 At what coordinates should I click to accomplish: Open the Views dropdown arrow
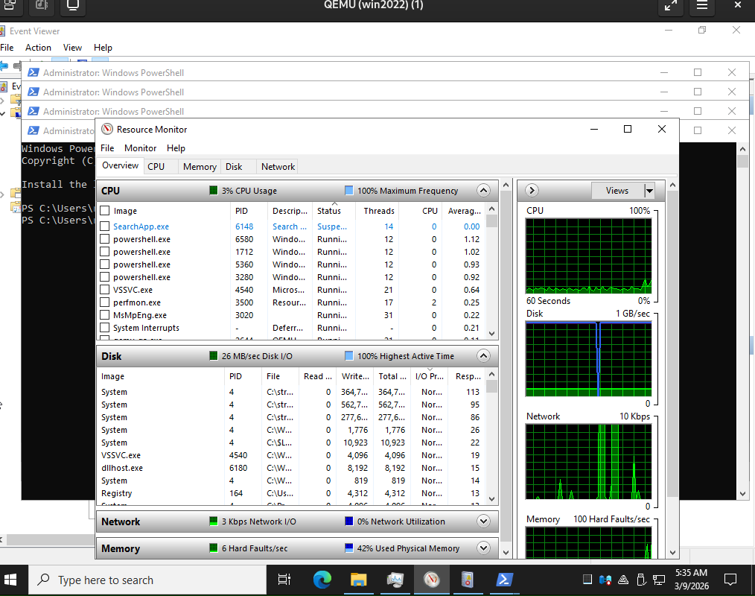pos(649,191)
